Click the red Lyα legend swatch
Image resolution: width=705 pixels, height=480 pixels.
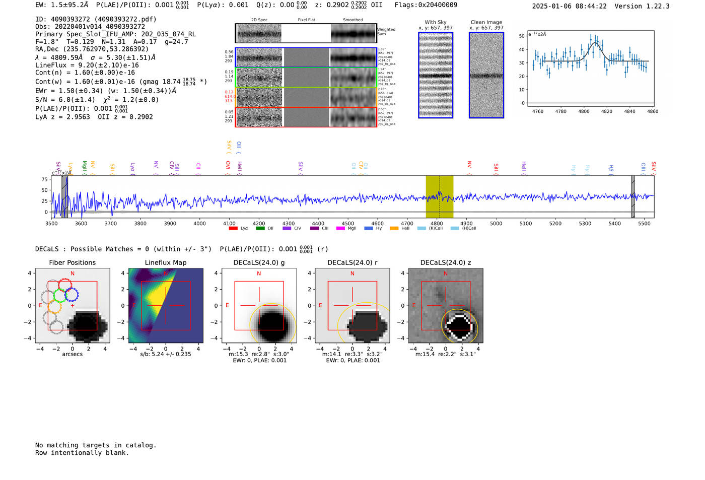[233, 229]
